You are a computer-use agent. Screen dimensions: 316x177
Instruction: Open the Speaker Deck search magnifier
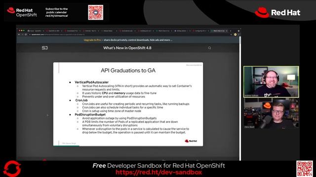209,48
